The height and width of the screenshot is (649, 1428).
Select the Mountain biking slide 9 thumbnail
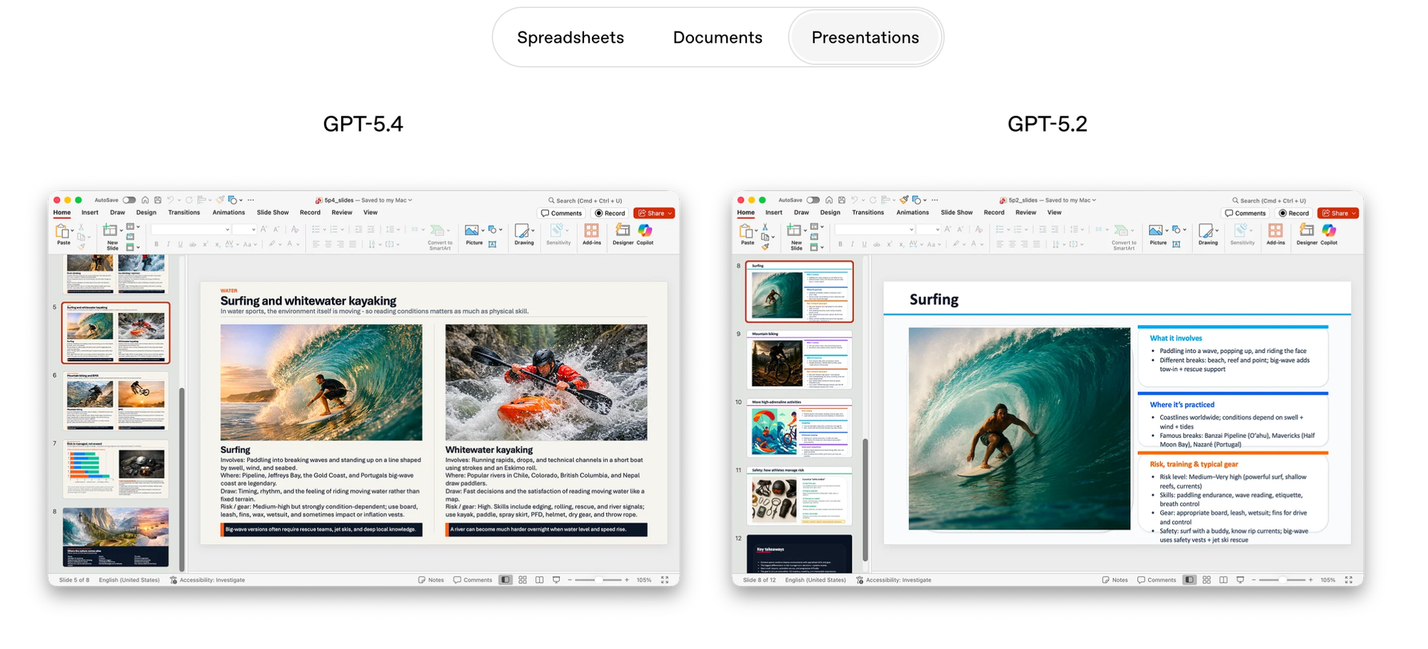pos(799,361)
